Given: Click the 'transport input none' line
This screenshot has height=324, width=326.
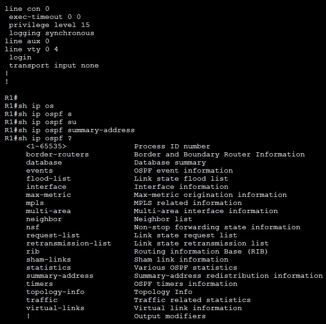Looking at the screenshot, I should point(54,66).
